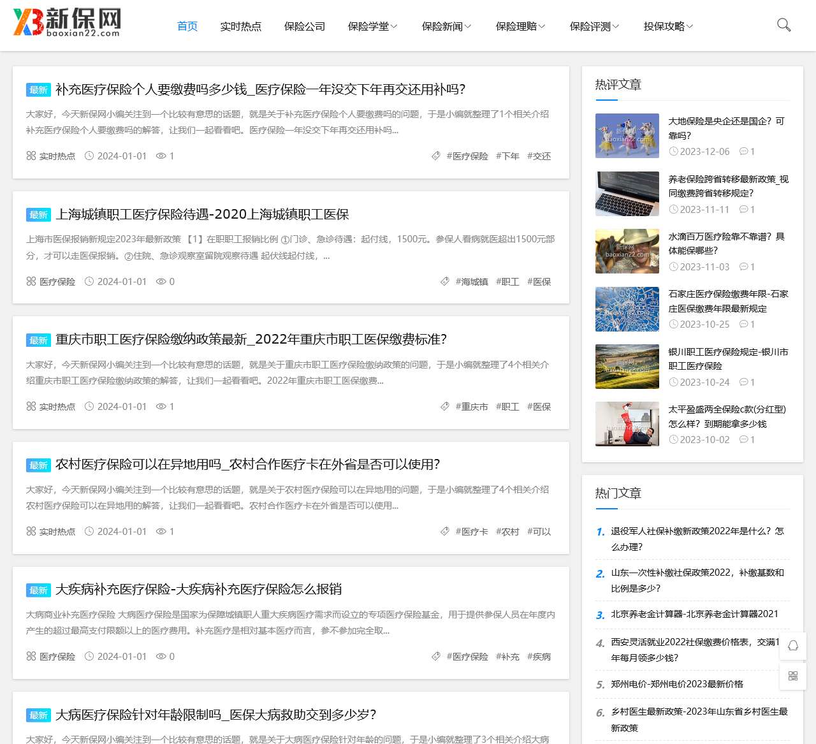This screenshot has width=816, height=744.
Task: Open the search magnifier icon
Action: [784, 25]
